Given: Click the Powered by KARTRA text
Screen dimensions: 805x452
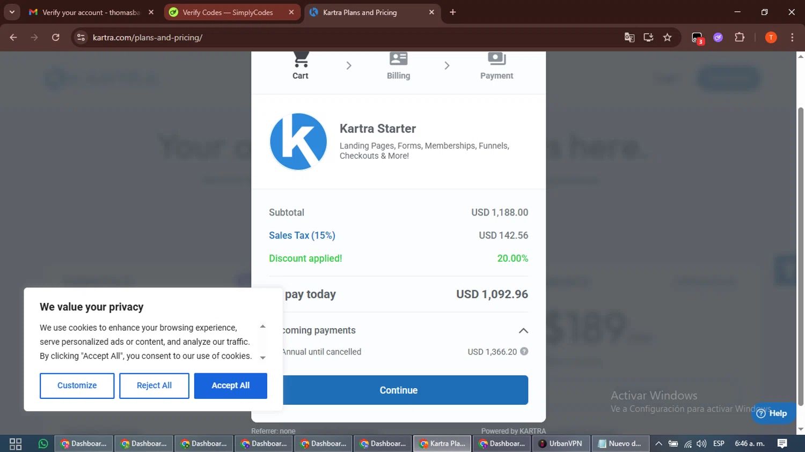Looking at the screenshot, I should [x=514, y=431].
